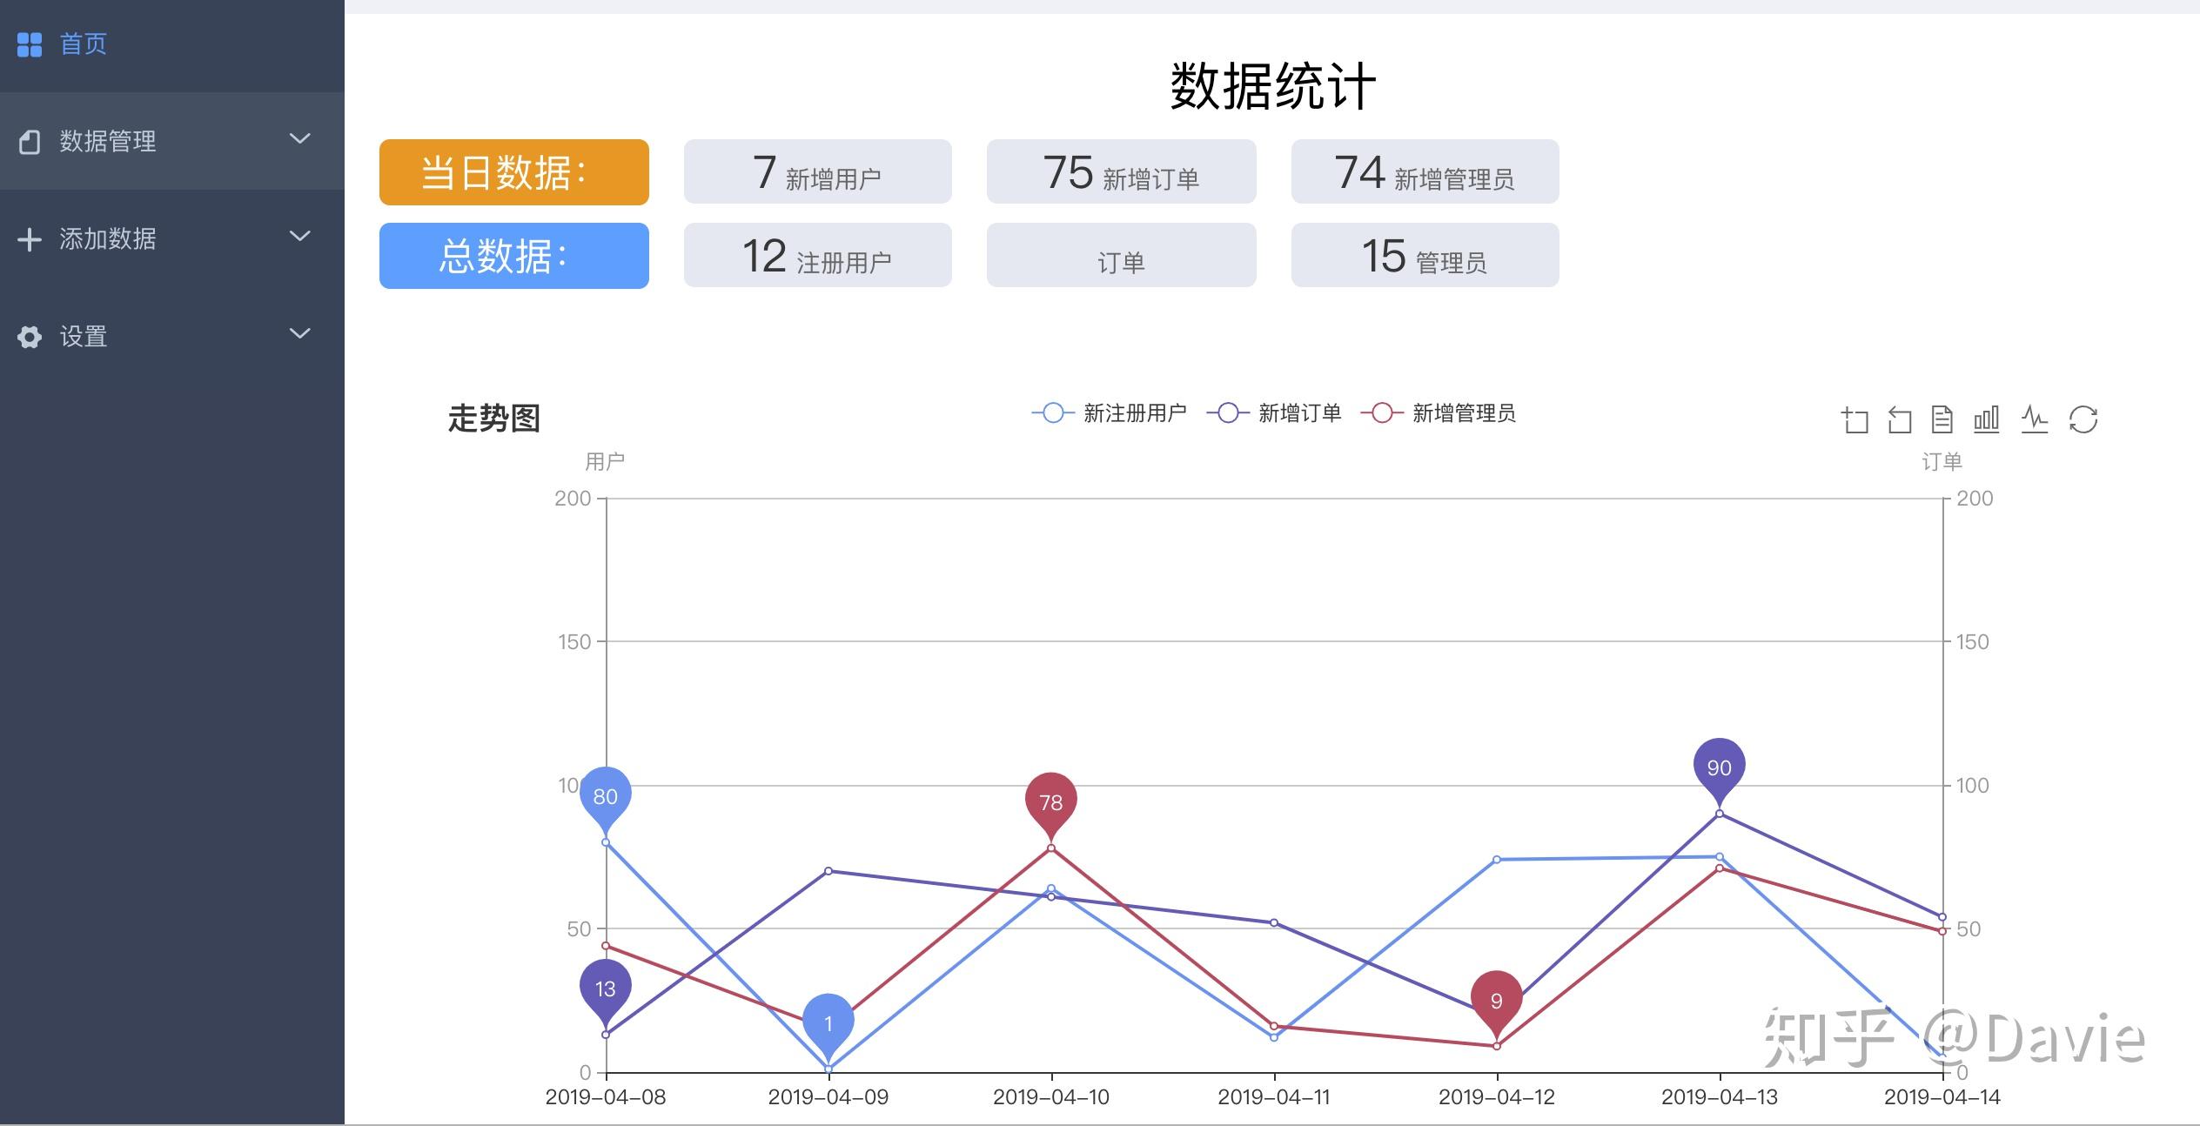Toggle 新增管理员 series in chart legend
The width and height of the screenshot is (2200, 1126).
[x=1438, y=413]
